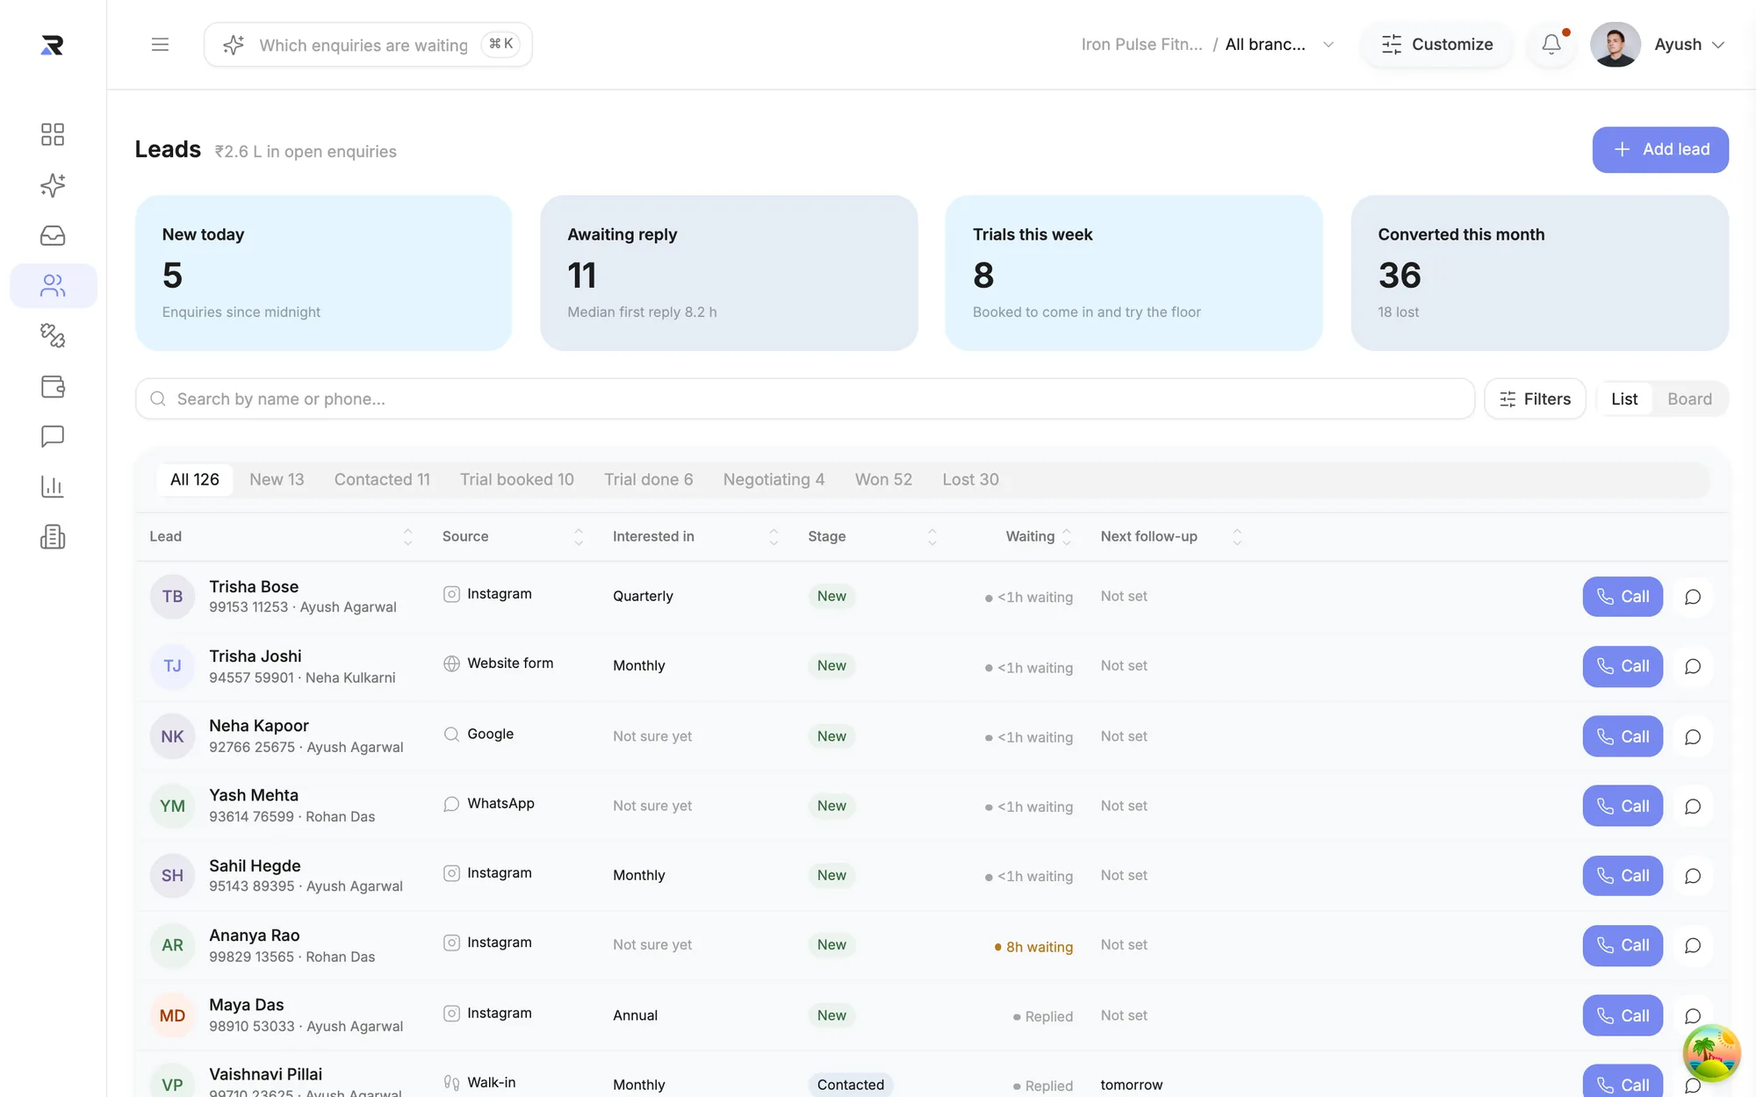Open the dashboard grid icon in sidebar
The width and height of the screenshot is (1756, 1097).
(x=53, y=134)
